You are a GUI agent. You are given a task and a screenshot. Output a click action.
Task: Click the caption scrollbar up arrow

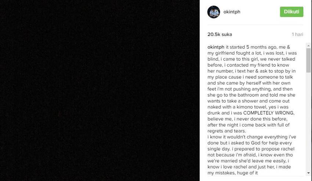[x=308, y=46]
